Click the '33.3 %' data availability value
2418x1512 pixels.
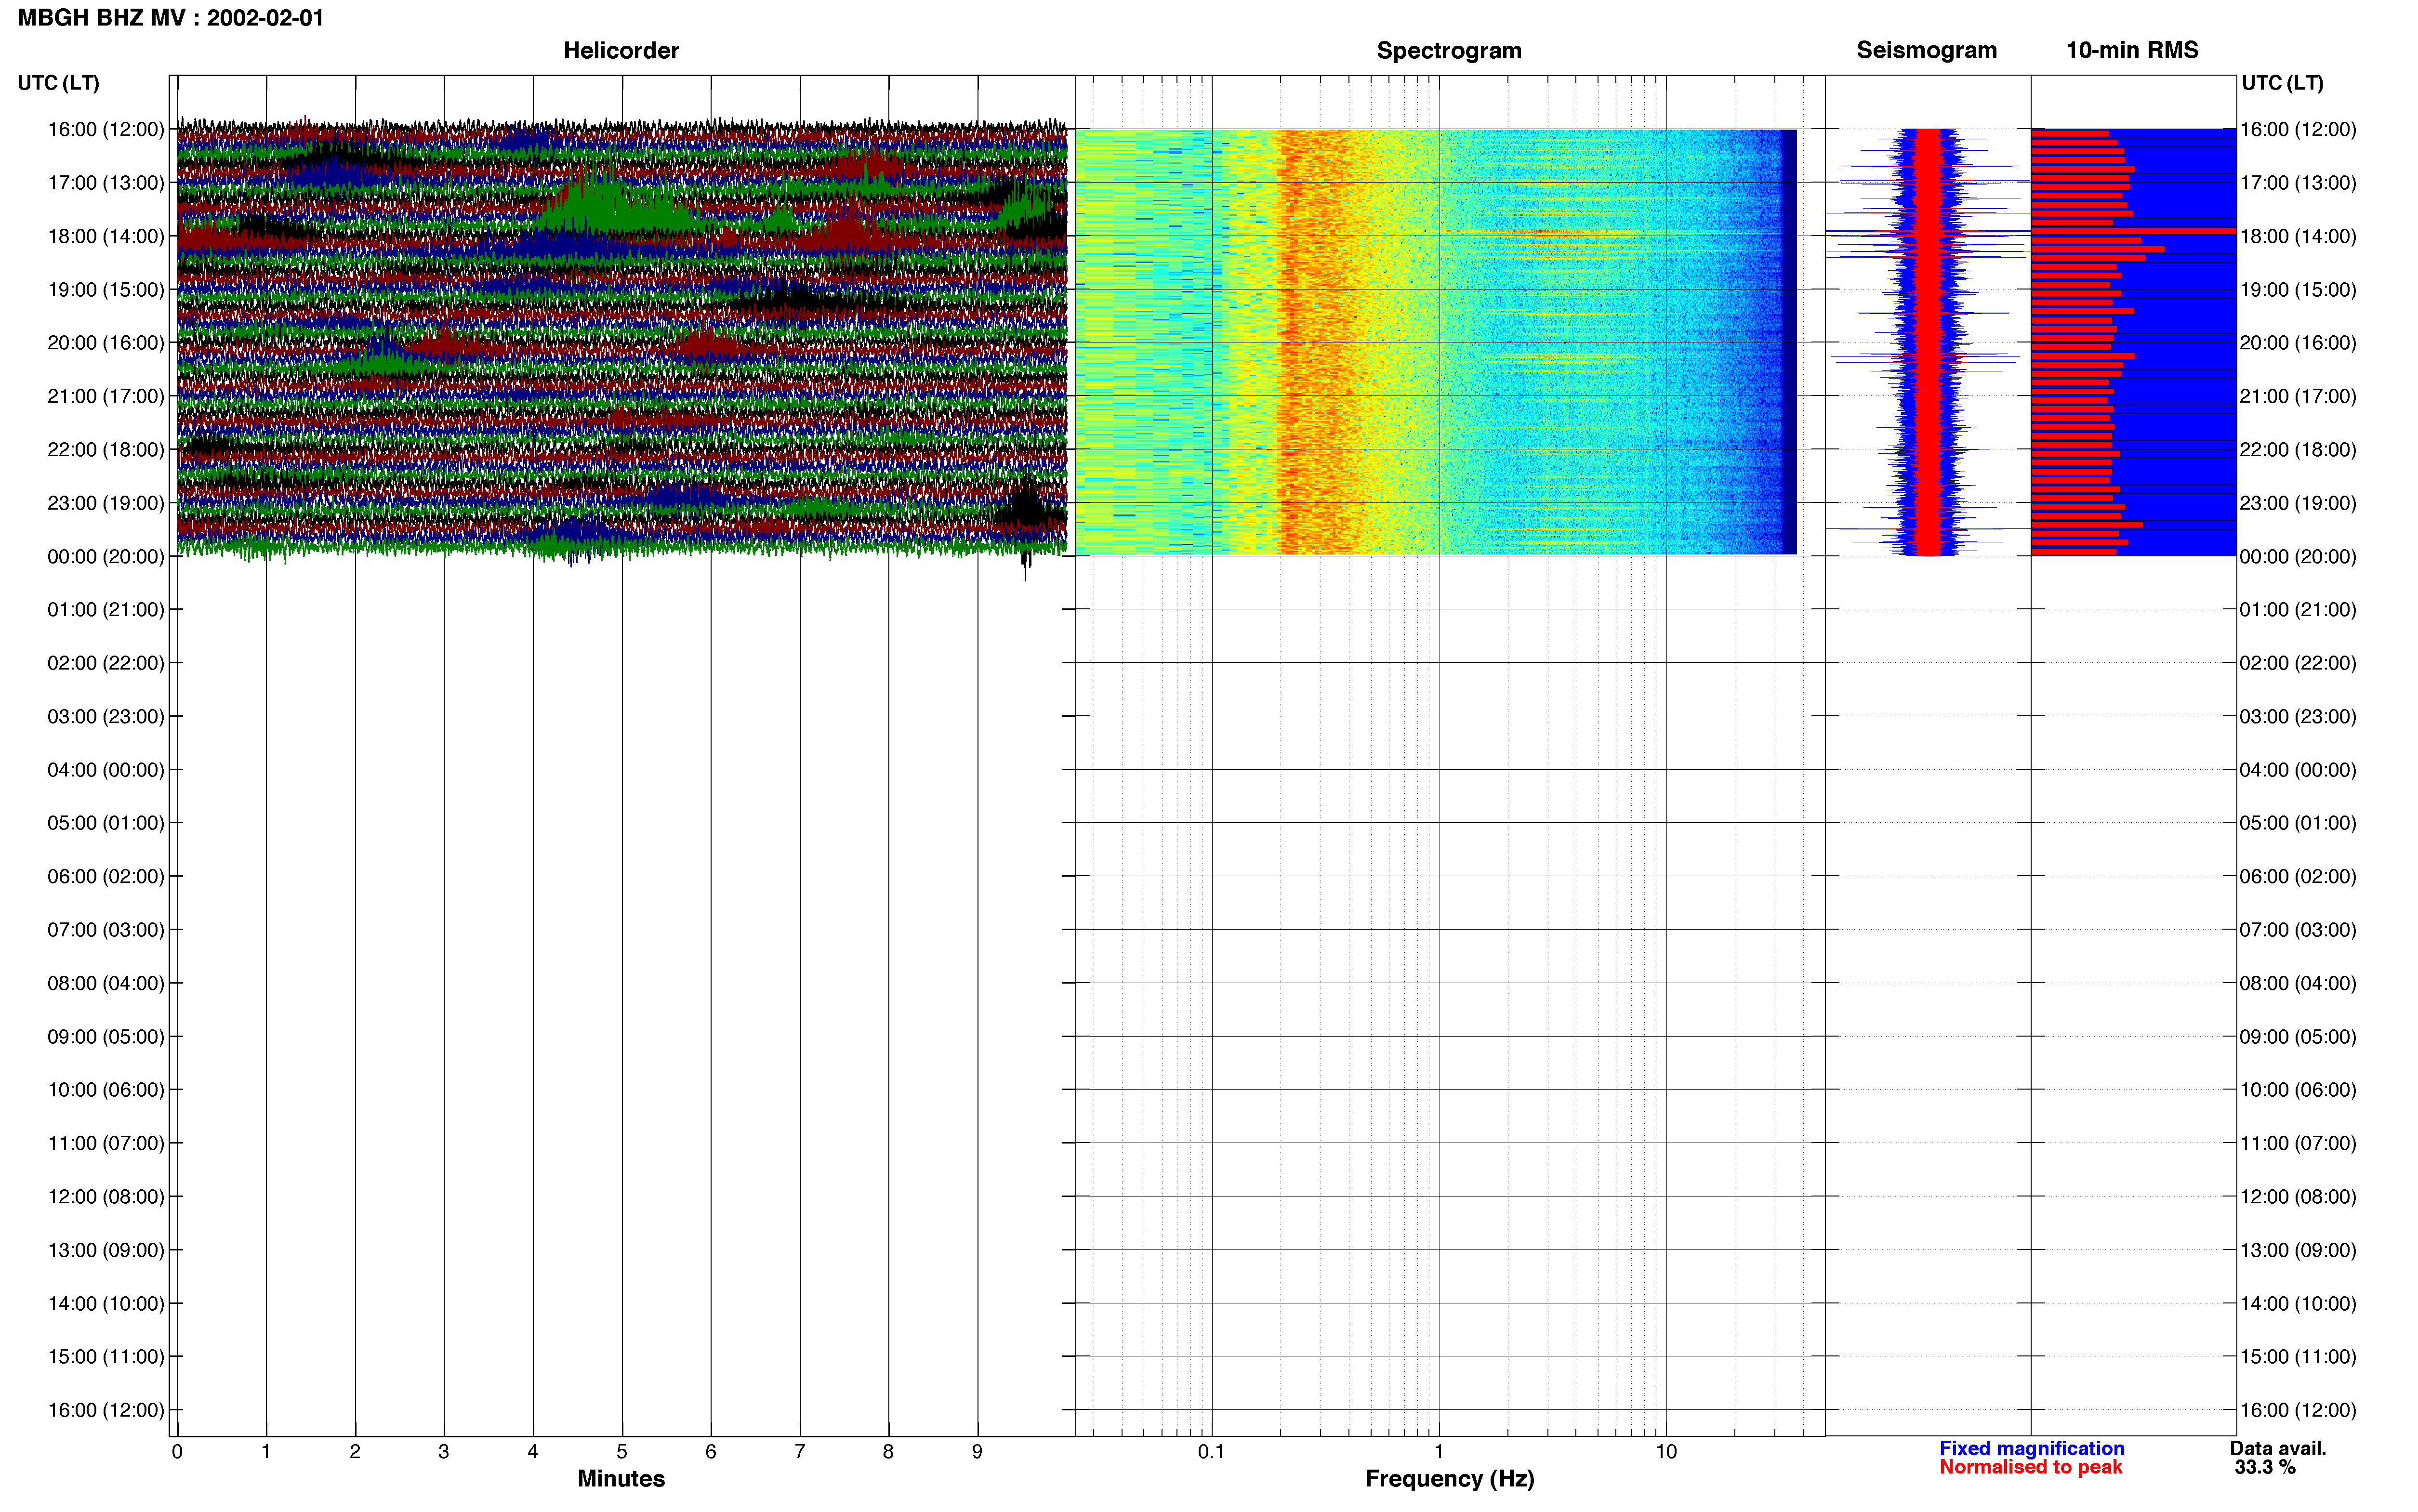2265,1468
